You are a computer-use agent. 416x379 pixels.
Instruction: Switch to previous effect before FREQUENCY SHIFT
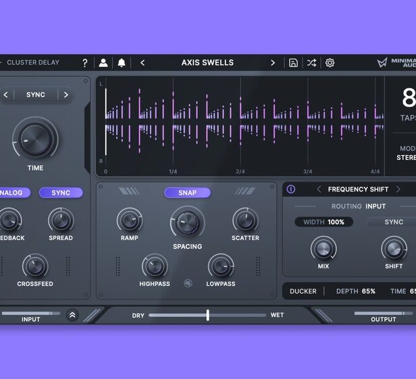coord(319,189)
